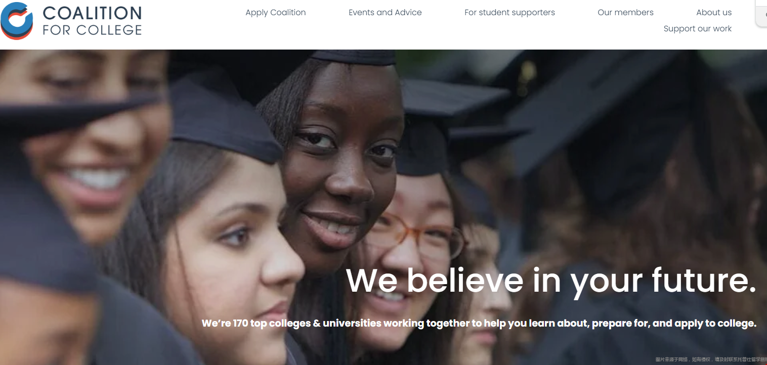Viewport: 767px width, 365px height.
Task: Click the circular Coalition for College logo icon
Action: 17,21
